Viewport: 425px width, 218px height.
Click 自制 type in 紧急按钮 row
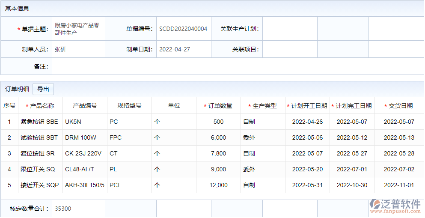pos(249,122)
